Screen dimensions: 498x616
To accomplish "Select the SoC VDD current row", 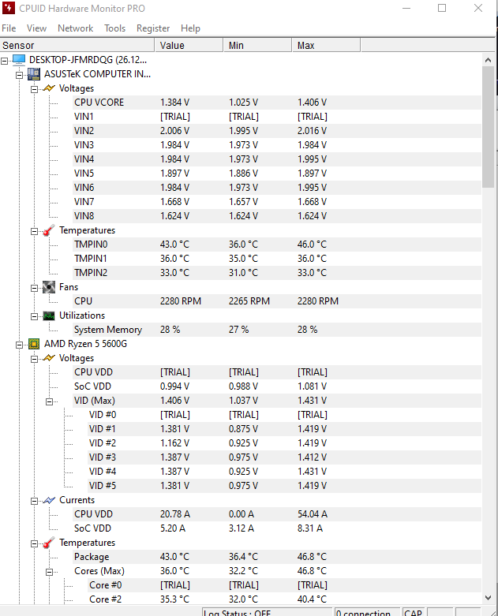I will pyautogui.click(x=277, y=528).
